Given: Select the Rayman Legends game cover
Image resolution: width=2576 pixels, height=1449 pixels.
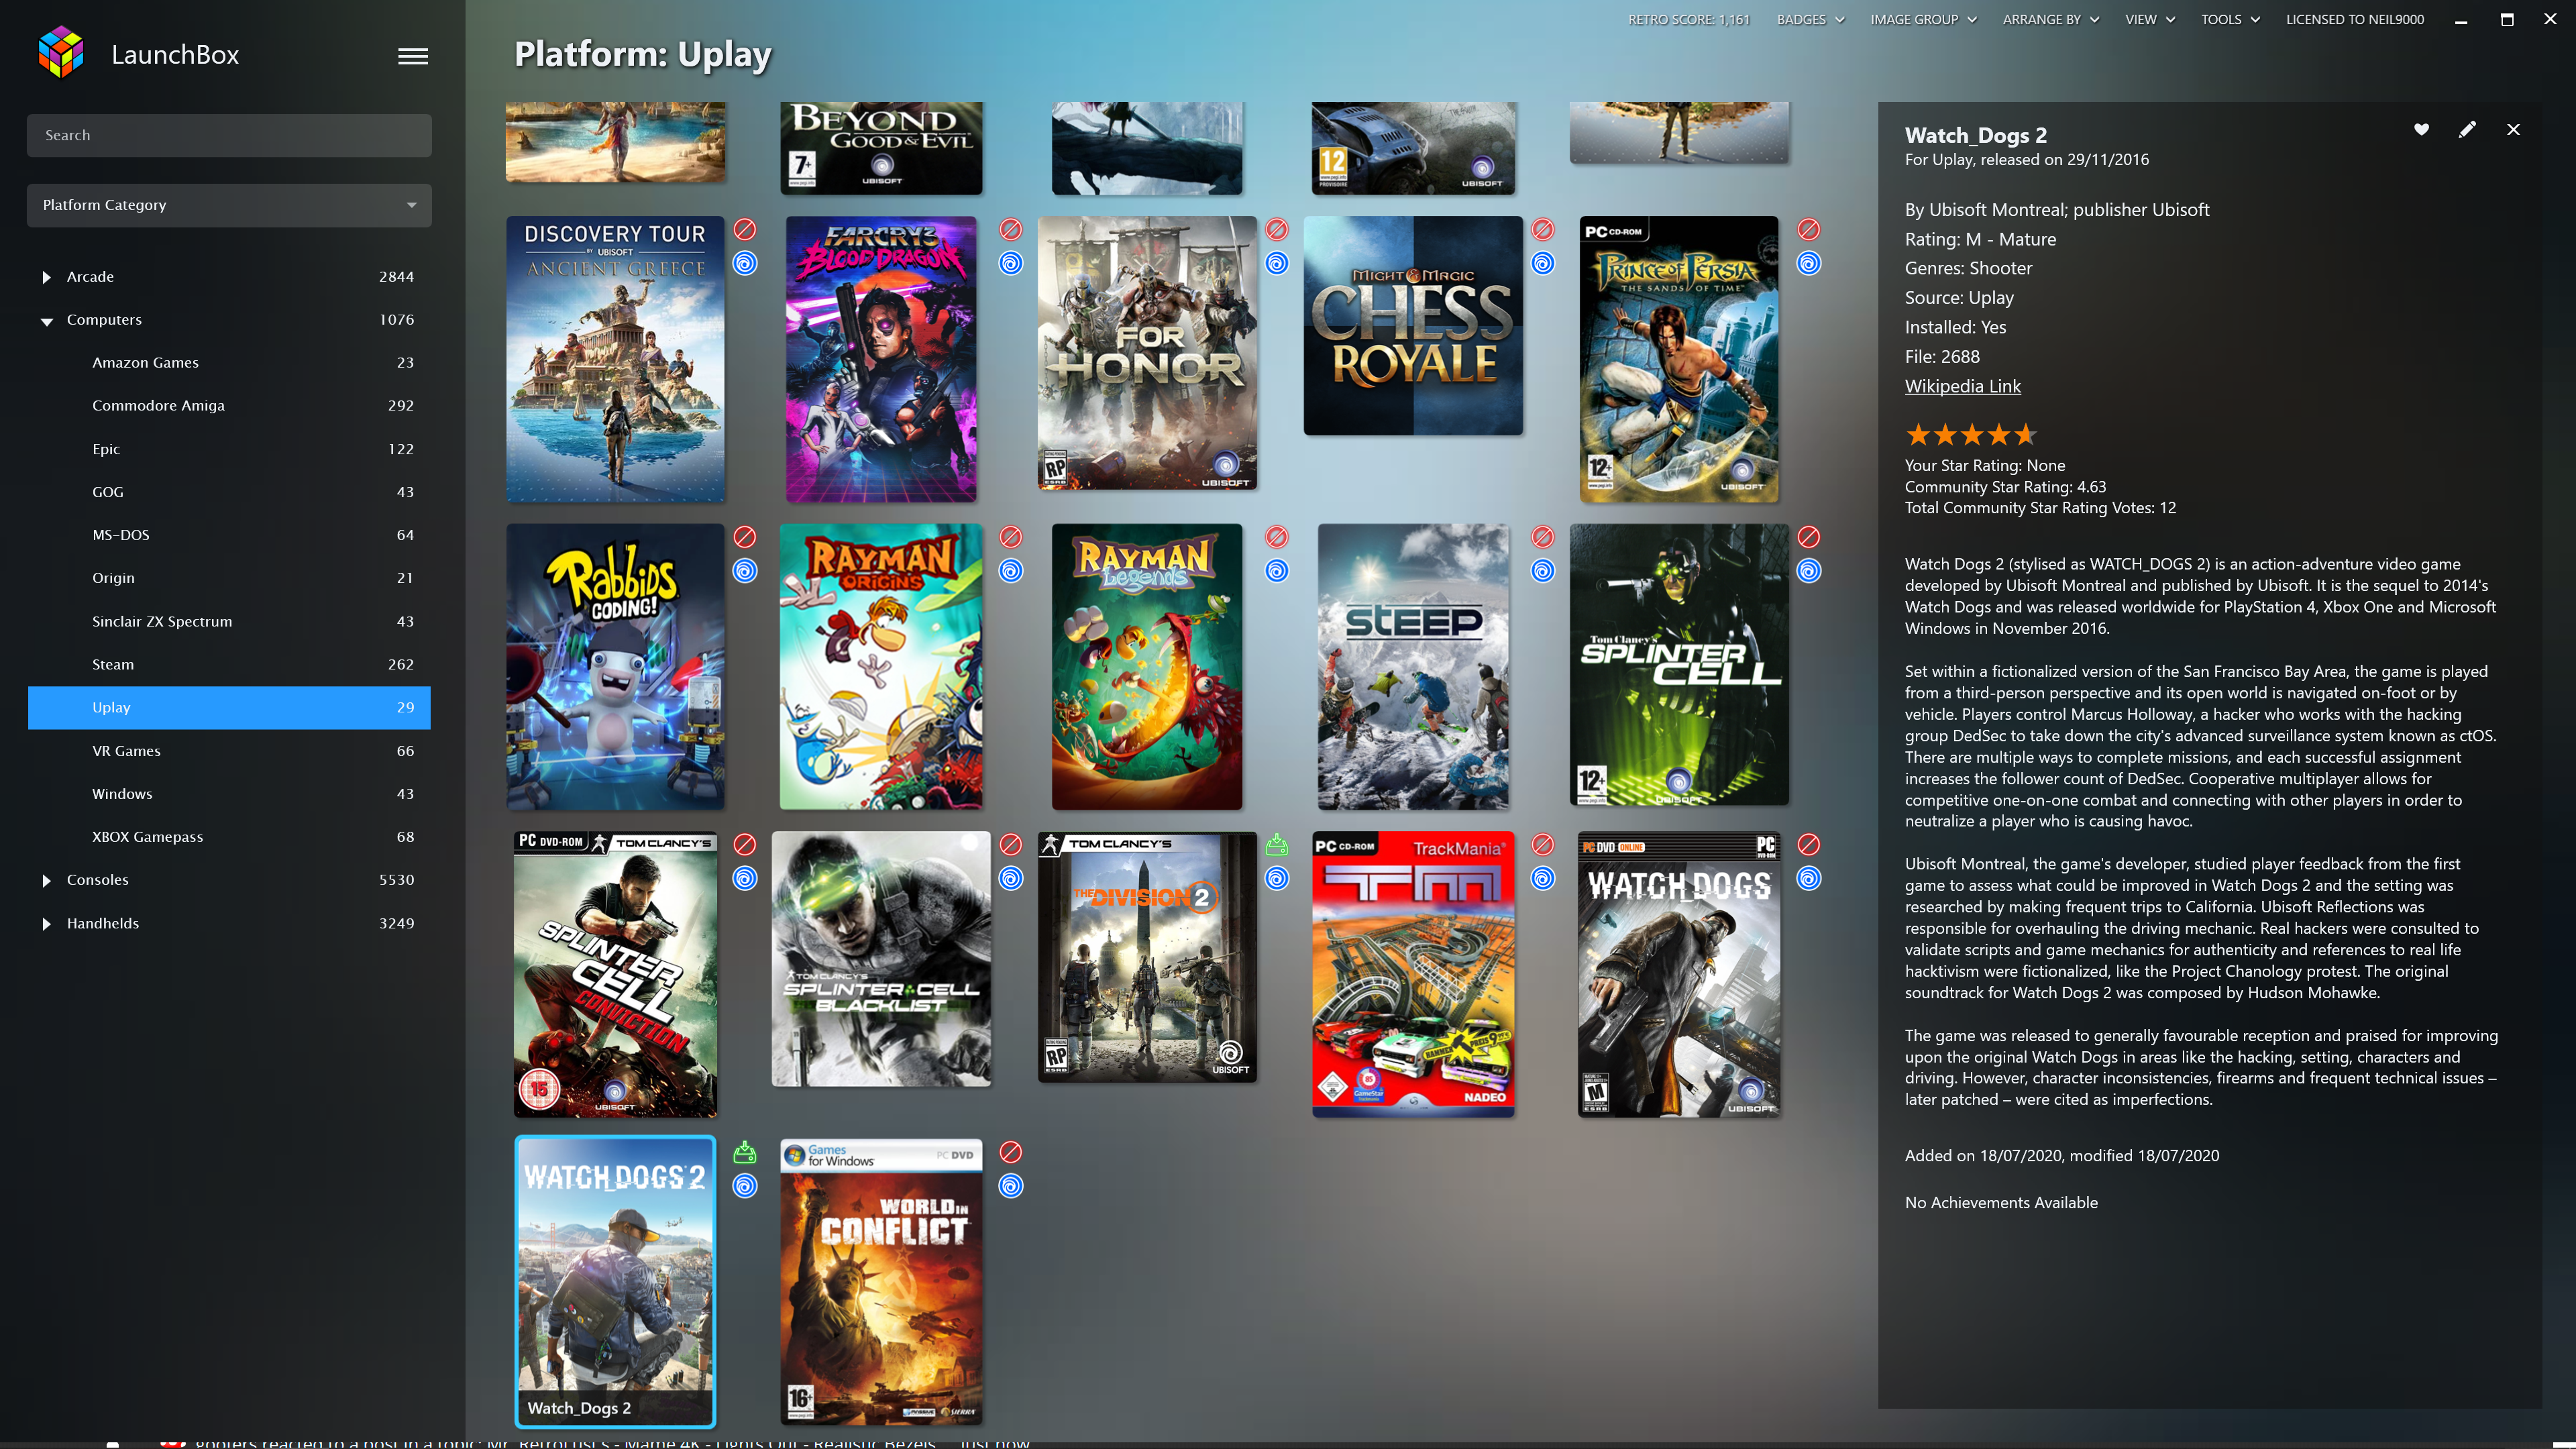Looking at the screenshot, I should [1147, 667].
